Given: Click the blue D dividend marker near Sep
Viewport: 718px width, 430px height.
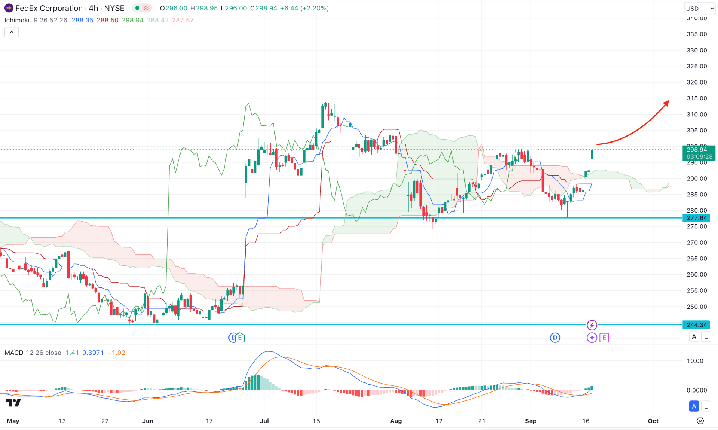Looking at the screenshot, I should pyautogui.click(x=555, y=338).
